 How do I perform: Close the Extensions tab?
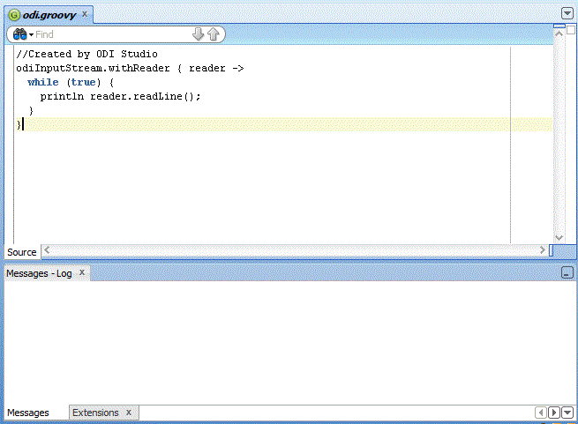[129, 413]
